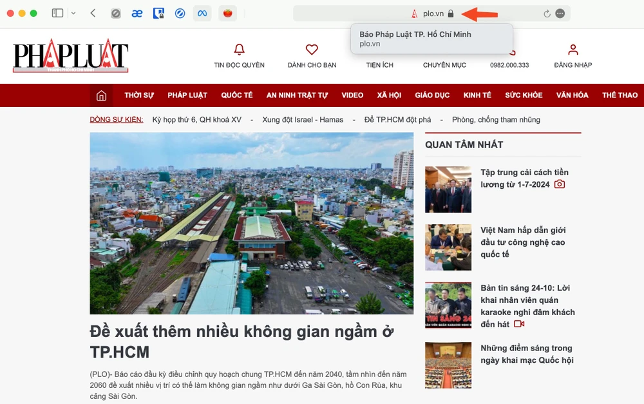Toggle the browser sidebar panel
Viewport: 644px width, 404px height.
pos(57,12)
